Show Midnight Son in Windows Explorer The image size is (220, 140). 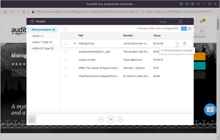[177, 43]
